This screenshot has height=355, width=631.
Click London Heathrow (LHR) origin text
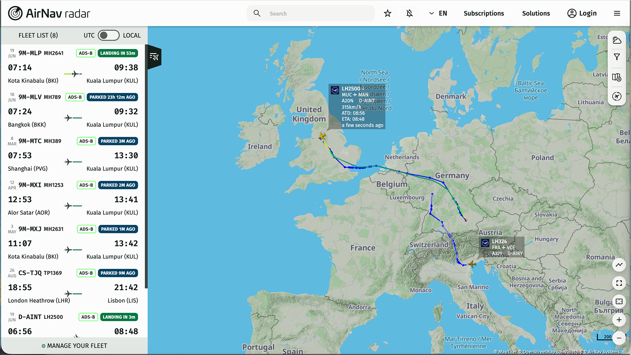pyautogui.click(x=39, y=301)
